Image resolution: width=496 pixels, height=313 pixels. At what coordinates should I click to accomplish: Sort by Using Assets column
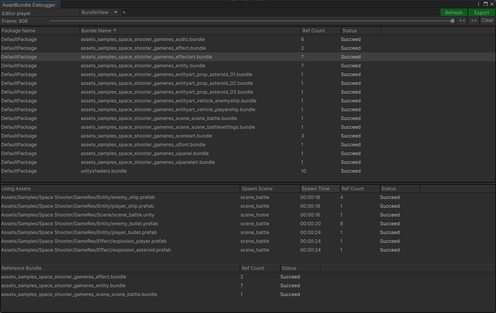click(120, 189)
